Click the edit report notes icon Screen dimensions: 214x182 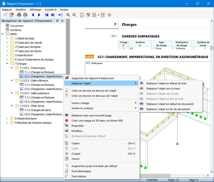pos(103,15)
